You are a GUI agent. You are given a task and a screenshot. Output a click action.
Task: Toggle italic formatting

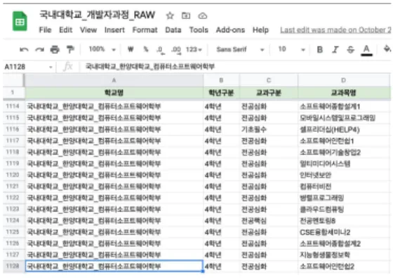tap(335, 50)
